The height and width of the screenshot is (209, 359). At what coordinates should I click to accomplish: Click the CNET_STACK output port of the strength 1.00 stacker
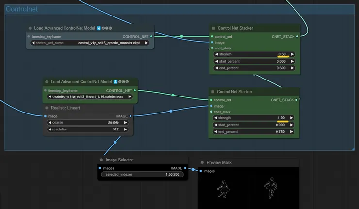(x=296, y=100)
